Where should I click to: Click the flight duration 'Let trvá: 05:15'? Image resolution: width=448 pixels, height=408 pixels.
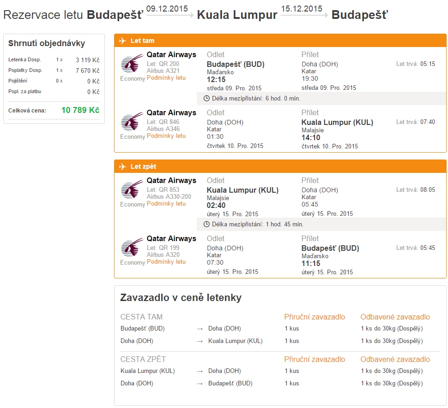416,64
